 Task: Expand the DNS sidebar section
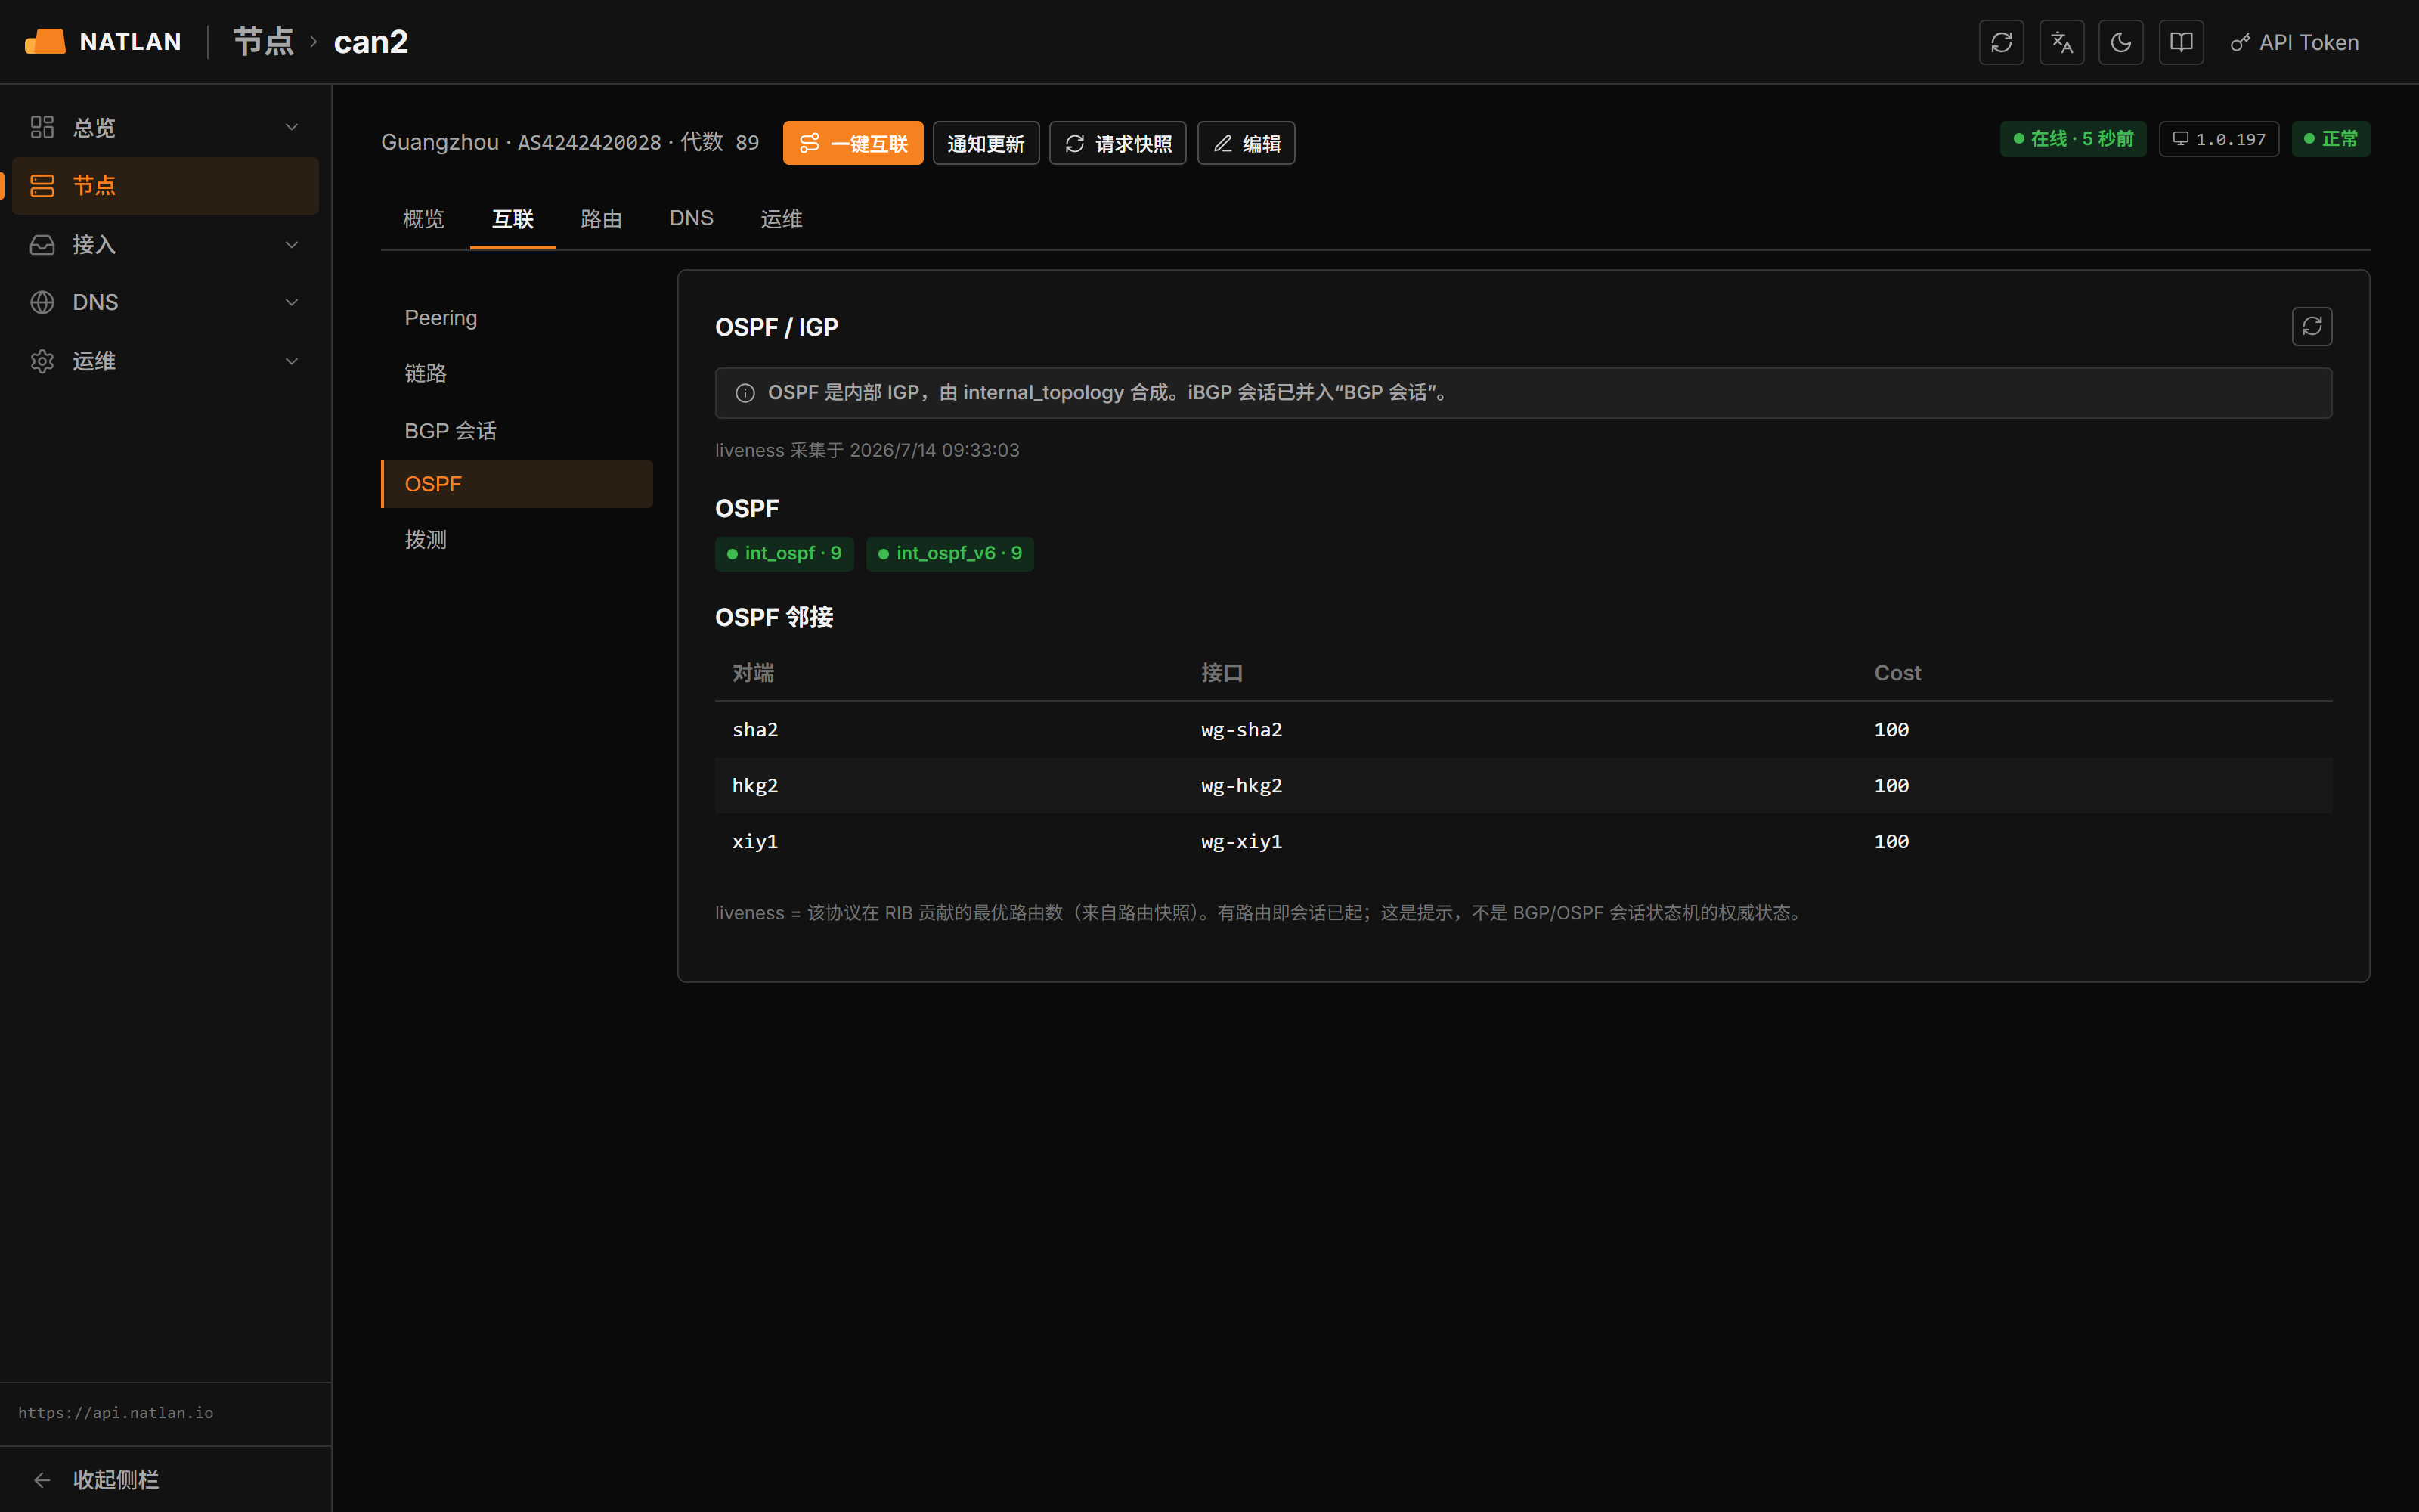[x=165, y=302]
